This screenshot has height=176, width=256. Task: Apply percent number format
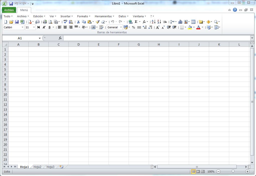coord(133,27)
